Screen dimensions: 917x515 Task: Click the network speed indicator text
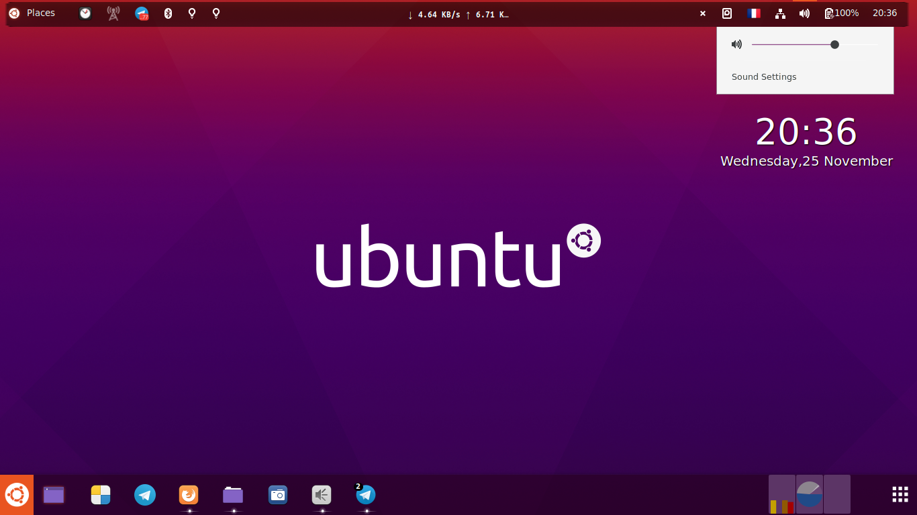coord(458,14)
